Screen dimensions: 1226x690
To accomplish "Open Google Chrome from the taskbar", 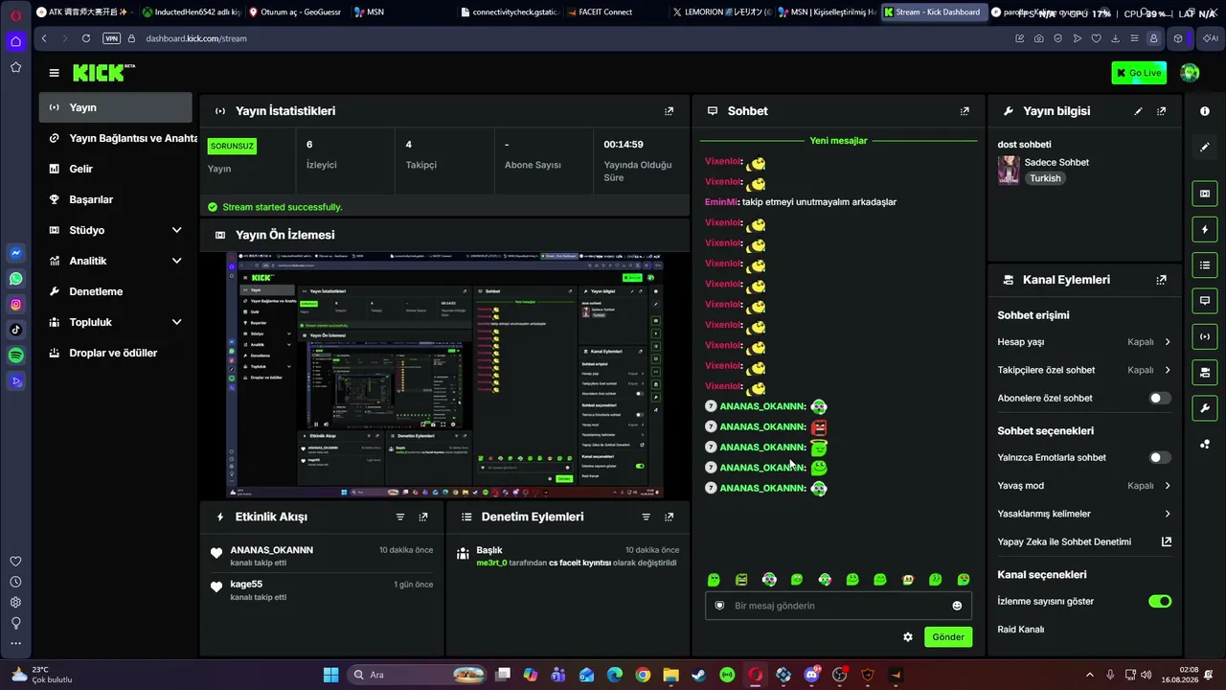I will pyautogui.click(x=643, y=675).
